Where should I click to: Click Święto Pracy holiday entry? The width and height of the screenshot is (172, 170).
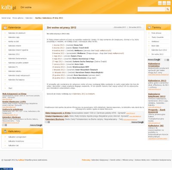77,56
